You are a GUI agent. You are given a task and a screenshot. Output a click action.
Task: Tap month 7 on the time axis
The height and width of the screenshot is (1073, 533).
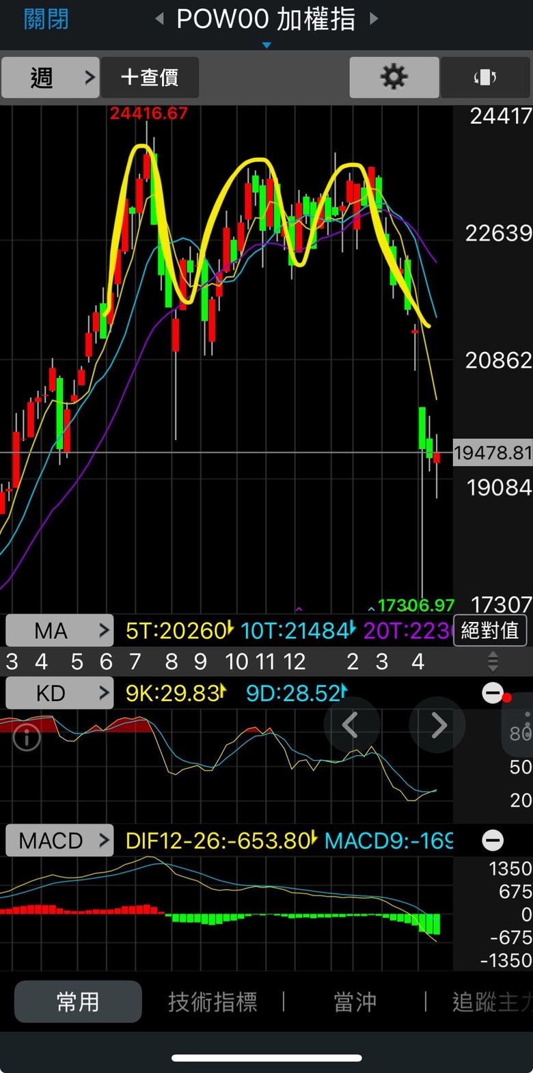pyautogui.click(x=135, y=662)
